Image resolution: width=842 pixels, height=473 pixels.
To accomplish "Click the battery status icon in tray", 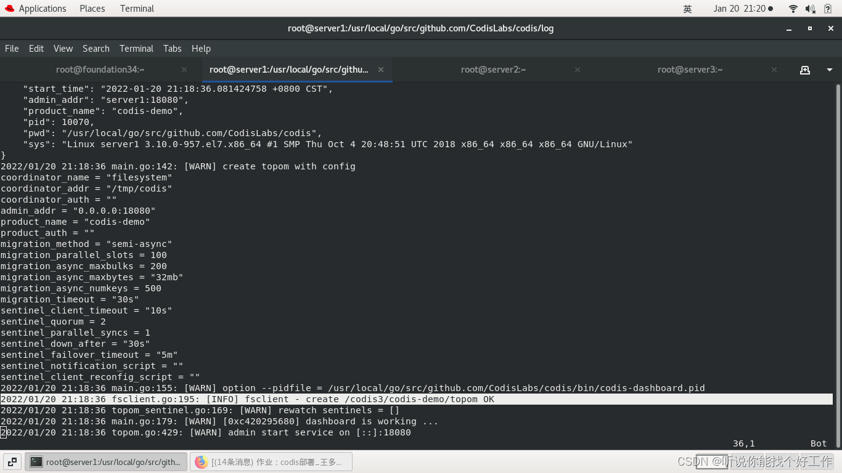I will click(826, 9).
